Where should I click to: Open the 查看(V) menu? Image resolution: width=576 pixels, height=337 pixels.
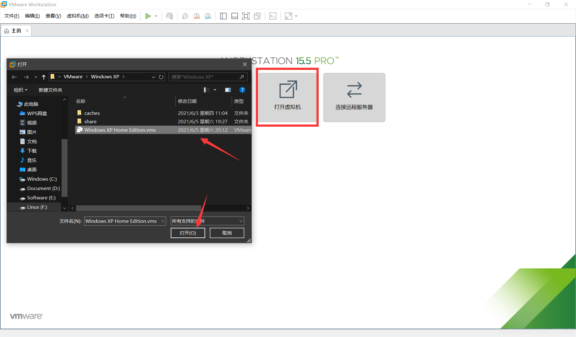point(53,16)
